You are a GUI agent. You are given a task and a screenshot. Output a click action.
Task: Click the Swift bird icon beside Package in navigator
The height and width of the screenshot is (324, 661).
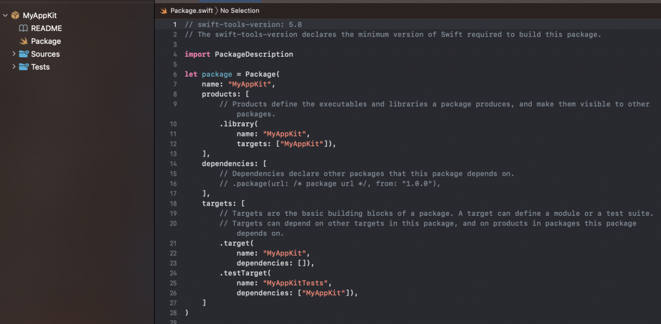[24, 41]
